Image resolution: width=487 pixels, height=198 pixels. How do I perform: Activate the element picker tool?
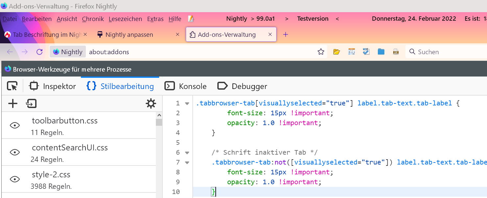[x=12, y=86]
